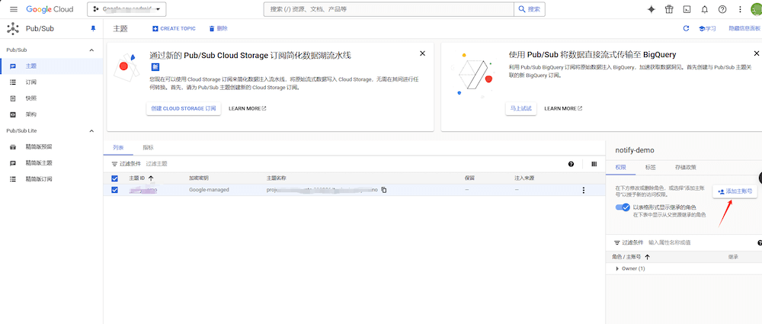
Task: Toggle the select-all checkbox in table header
Action: point(115,178)
